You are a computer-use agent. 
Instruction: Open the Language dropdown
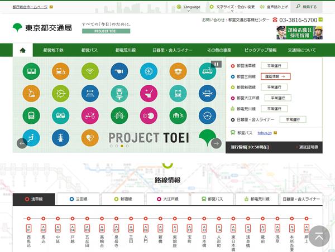pos(189,7)
